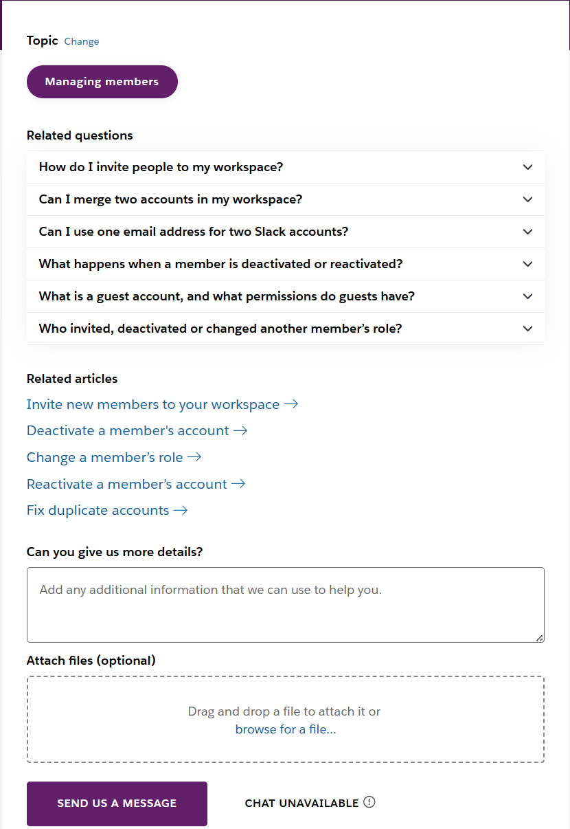Click 'browse for a file...' link
570x829 pixels.
(286, 729)
